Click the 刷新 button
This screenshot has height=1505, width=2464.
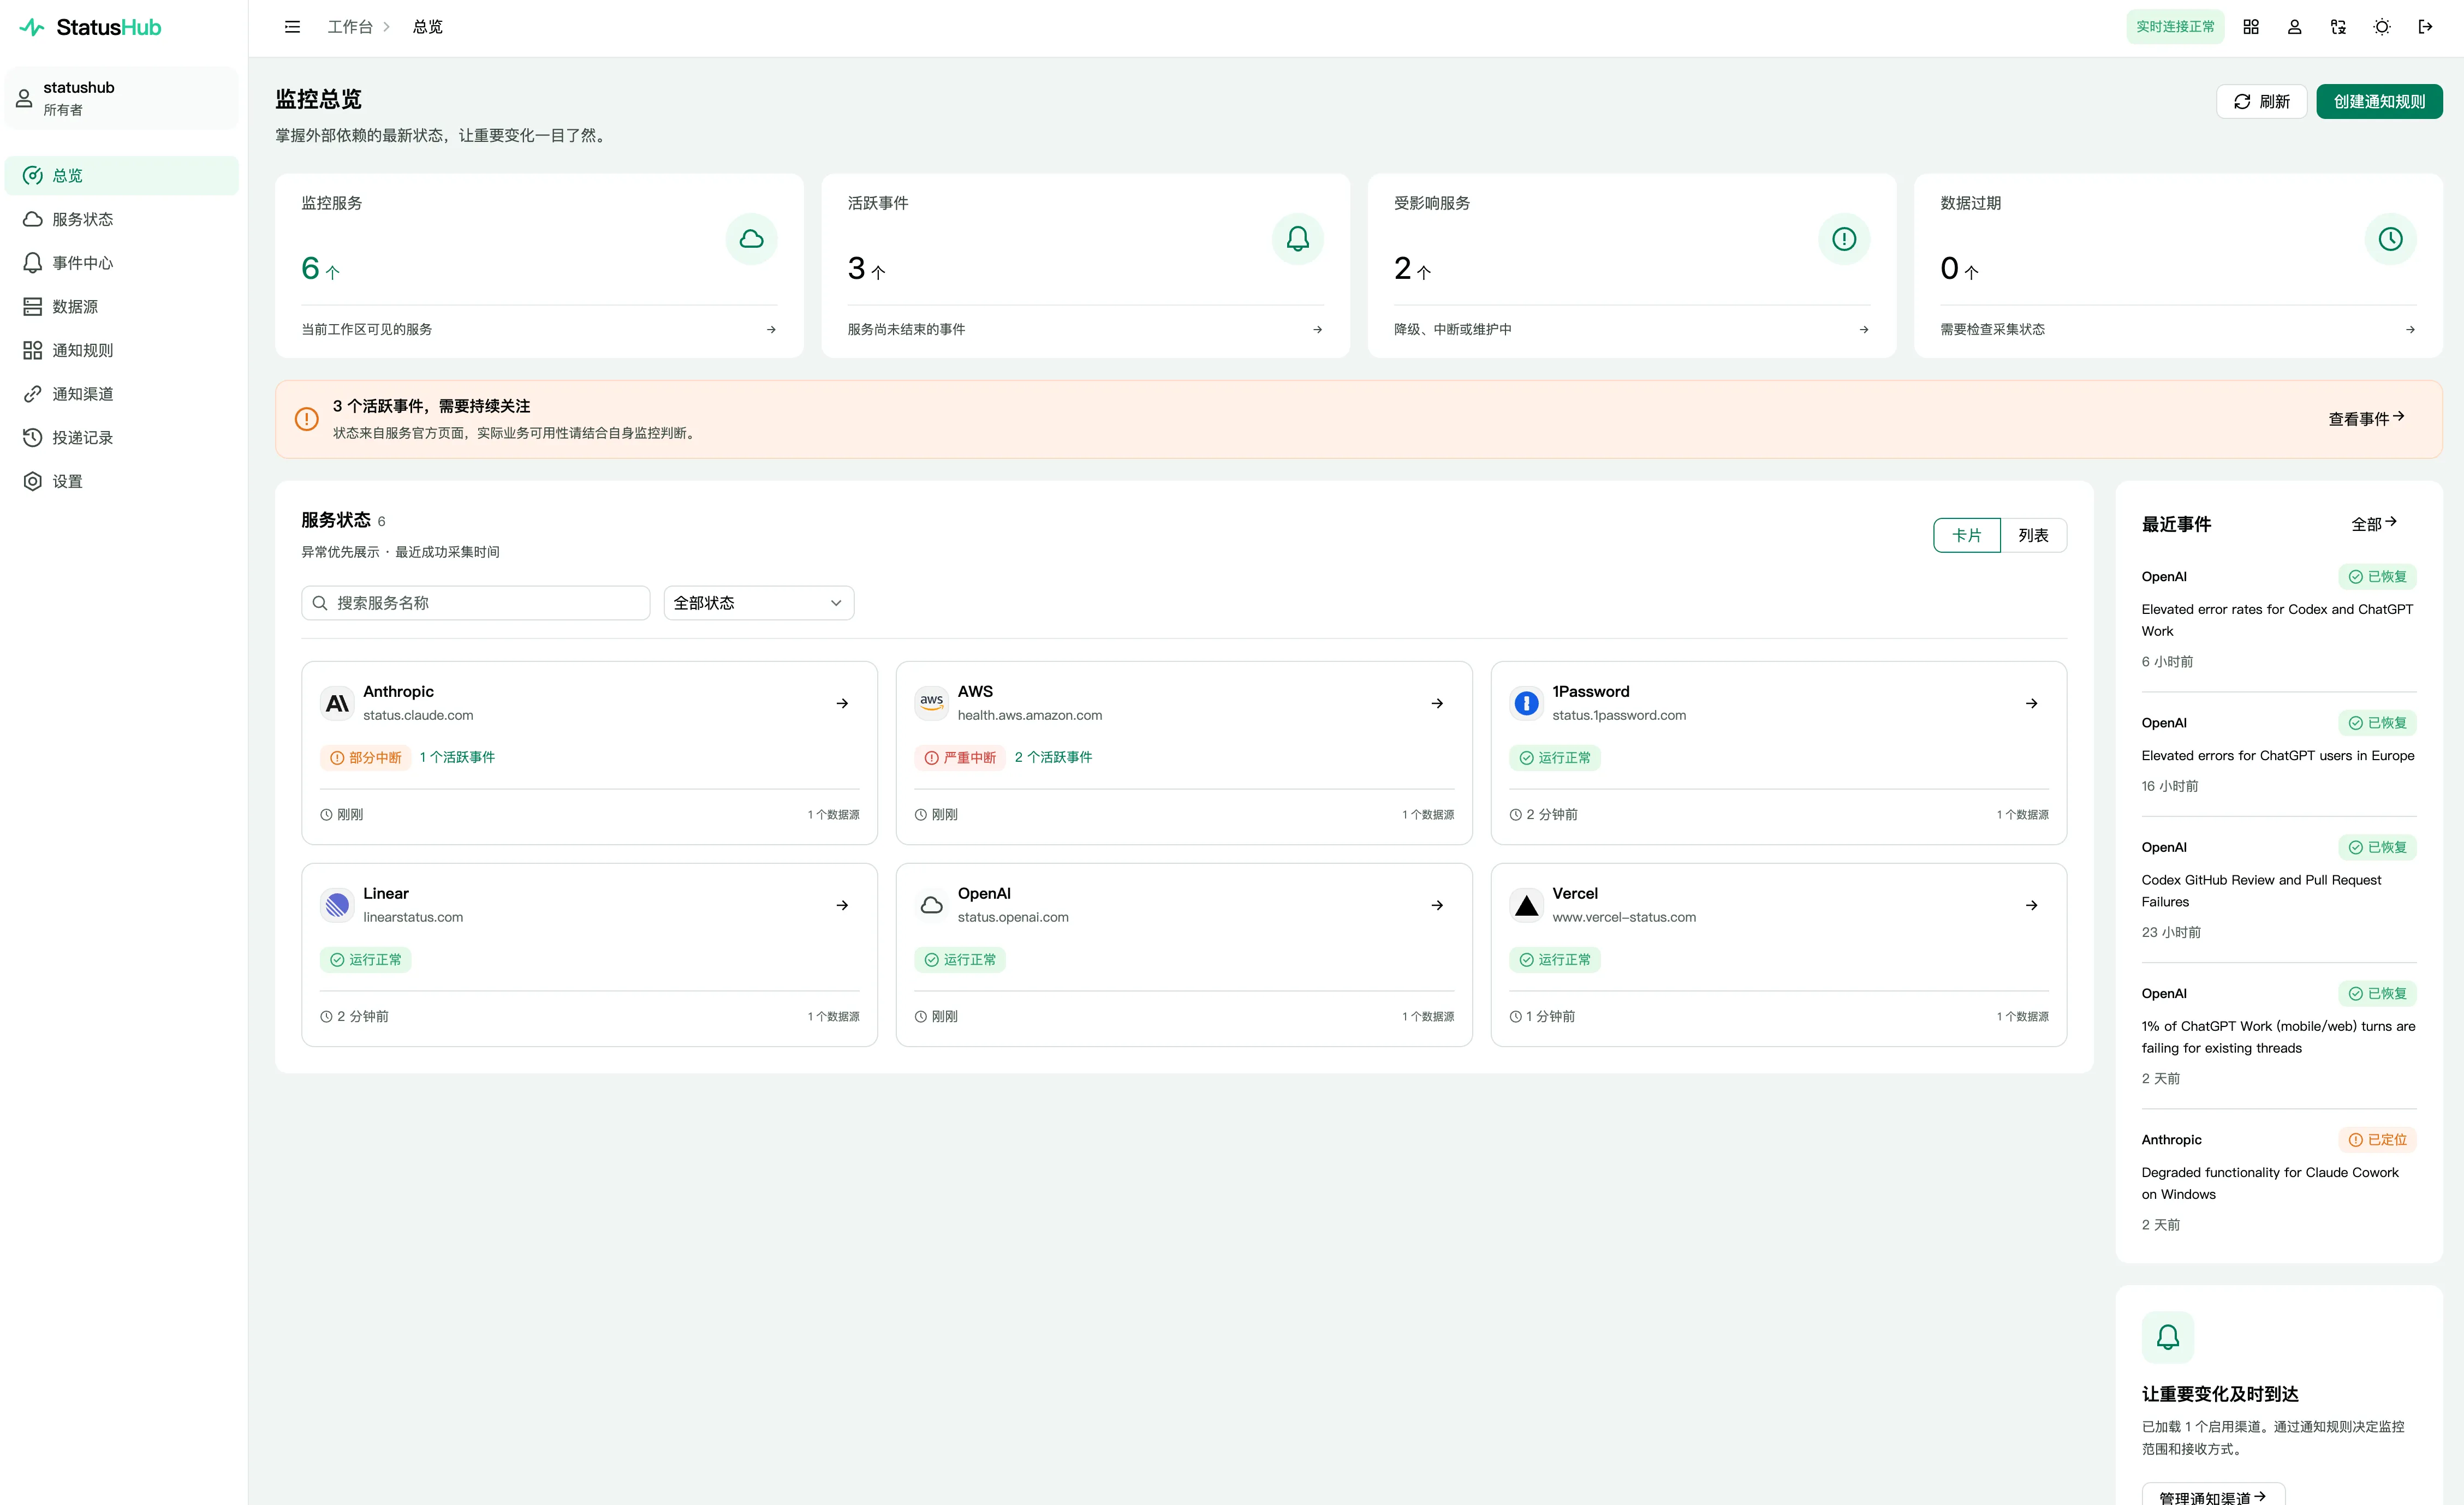pyautogui.click(x=2261, y=101)
